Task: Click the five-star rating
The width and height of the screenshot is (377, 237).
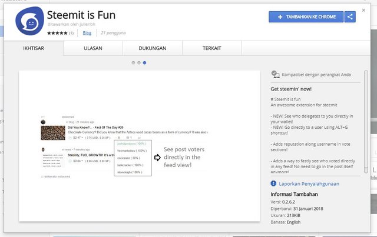Action: [57, 33]
